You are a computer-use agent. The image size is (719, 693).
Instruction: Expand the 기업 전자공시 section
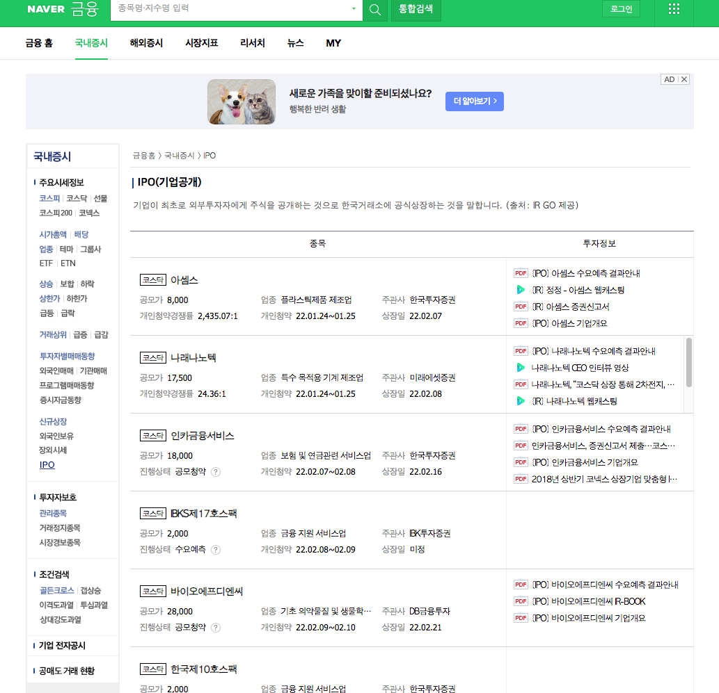[x=62, y=646]
